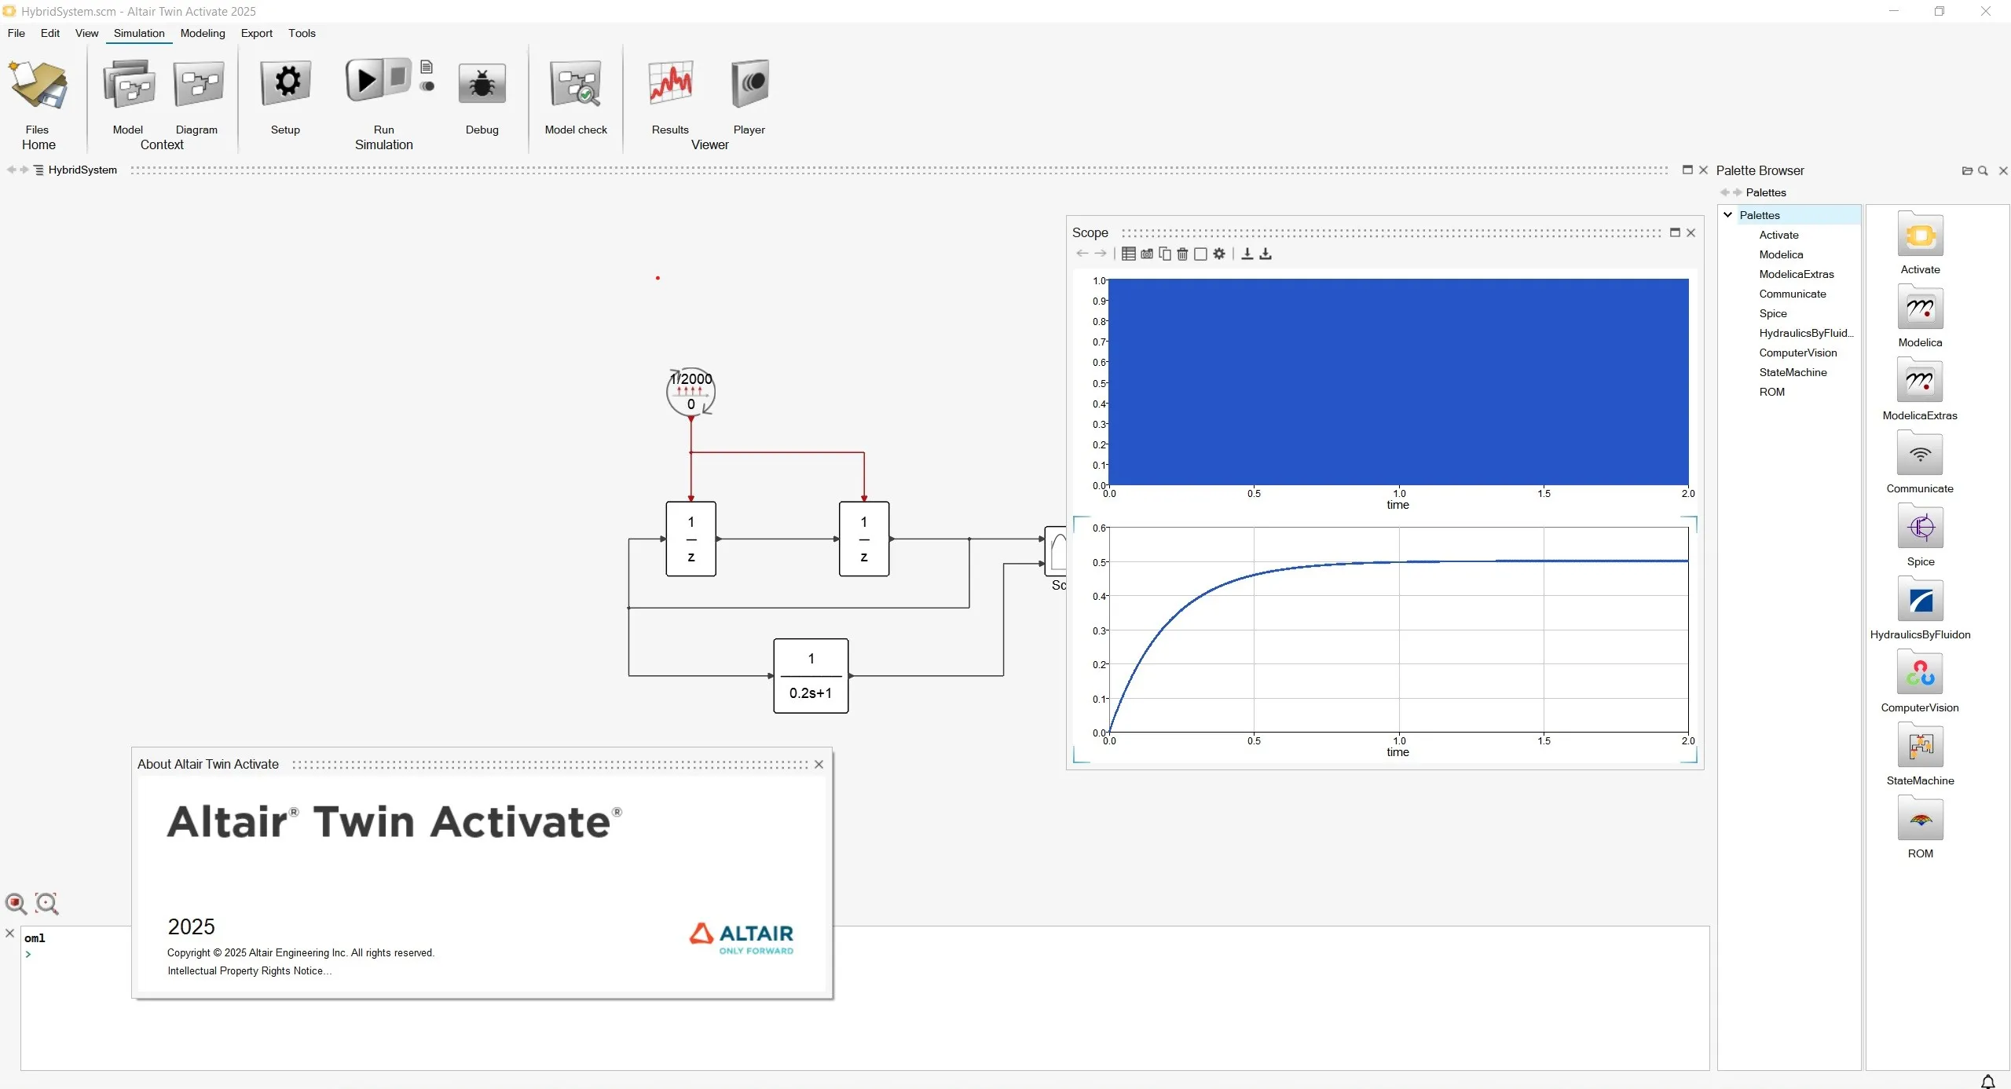Select ModelicaExtras in the palette tree
Viewport: 2011px width, 1089px height.
pos(1796,274)
